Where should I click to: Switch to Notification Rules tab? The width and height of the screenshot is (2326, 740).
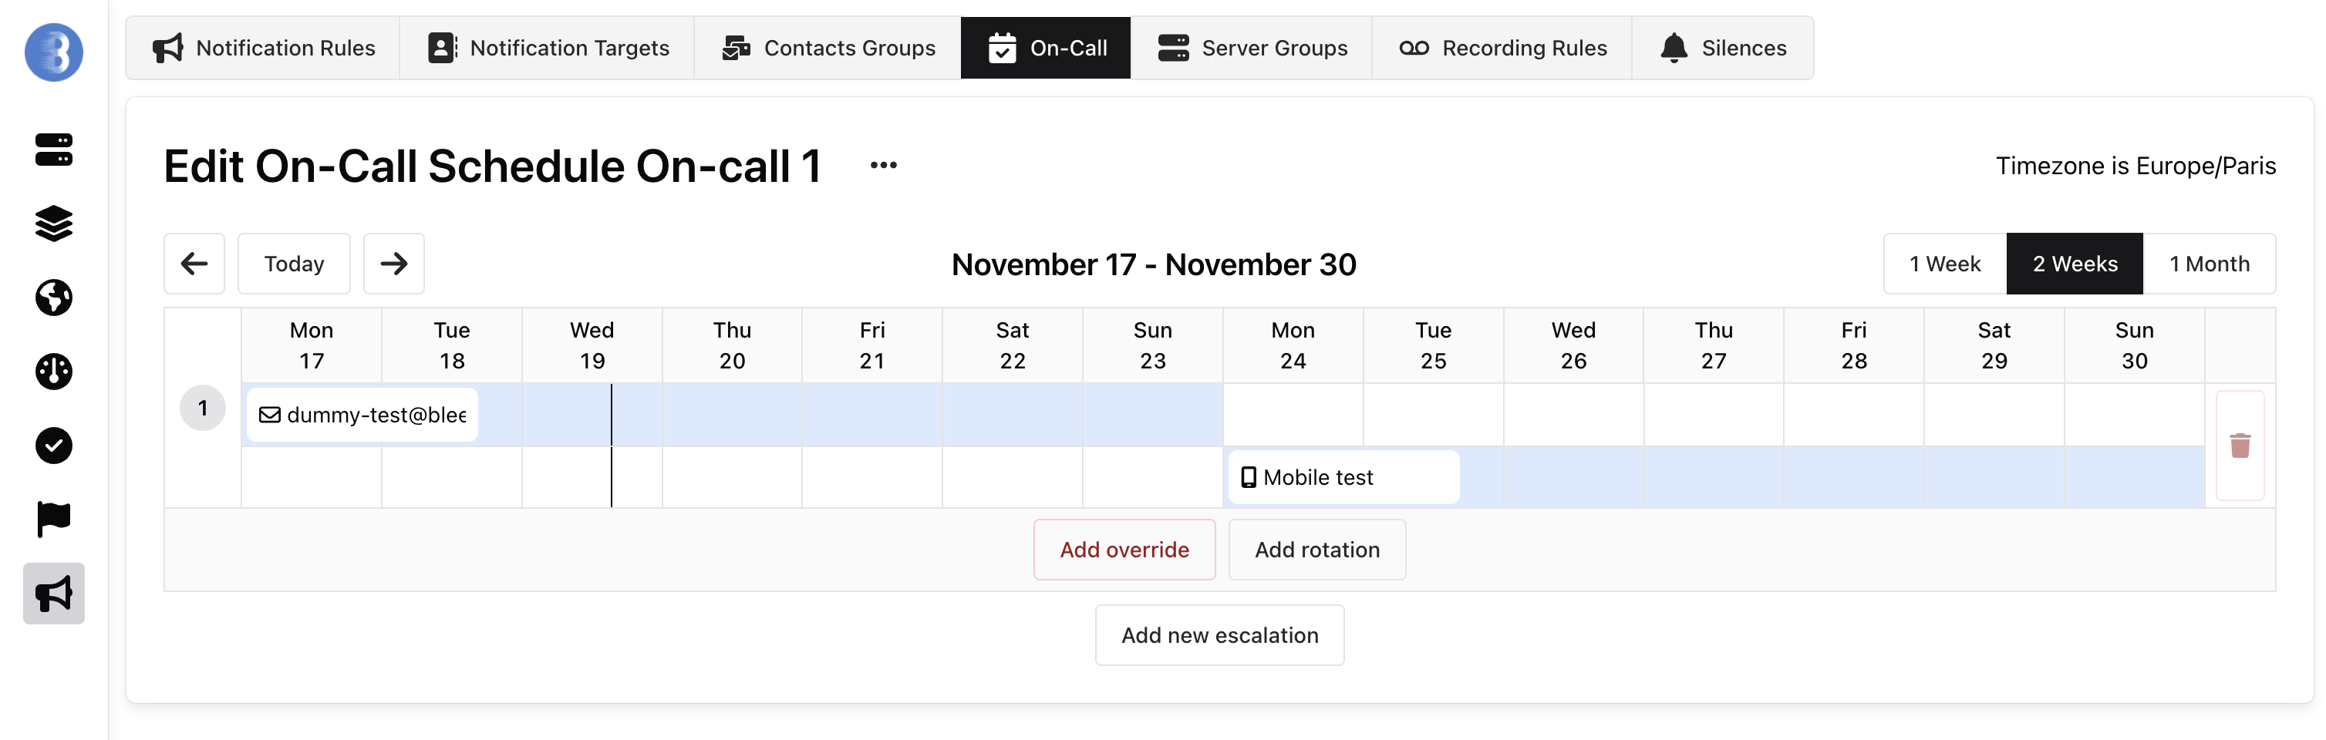[x=263, y=48]
